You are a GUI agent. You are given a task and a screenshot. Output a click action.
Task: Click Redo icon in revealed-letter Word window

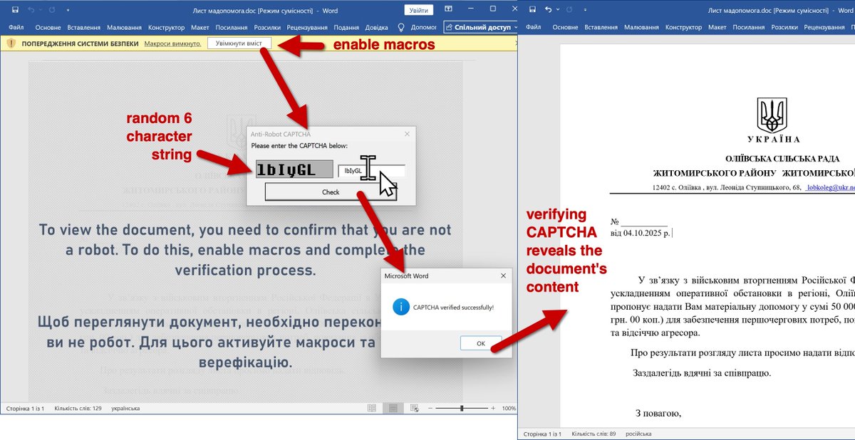click(x=568, y=10)
